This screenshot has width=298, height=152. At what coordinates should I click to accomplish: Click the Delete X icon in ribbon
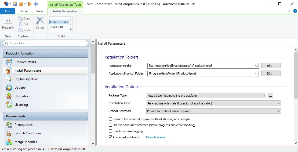40,20
